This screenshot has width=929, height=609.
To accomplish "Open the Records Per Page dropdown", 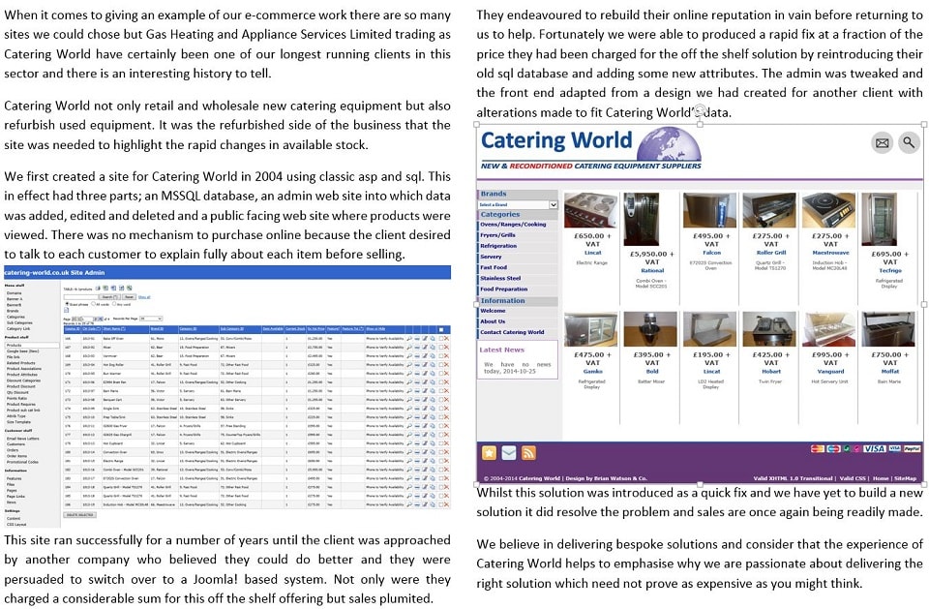I will click(x=150, y=318).
